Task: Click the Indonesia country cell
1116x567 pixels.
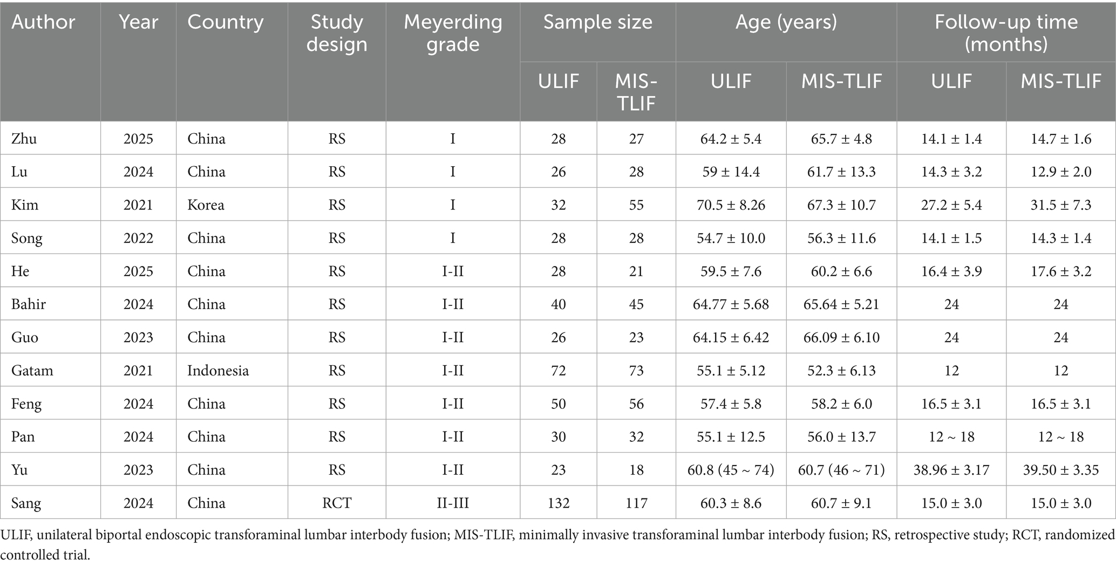Action: coord(218,371)
